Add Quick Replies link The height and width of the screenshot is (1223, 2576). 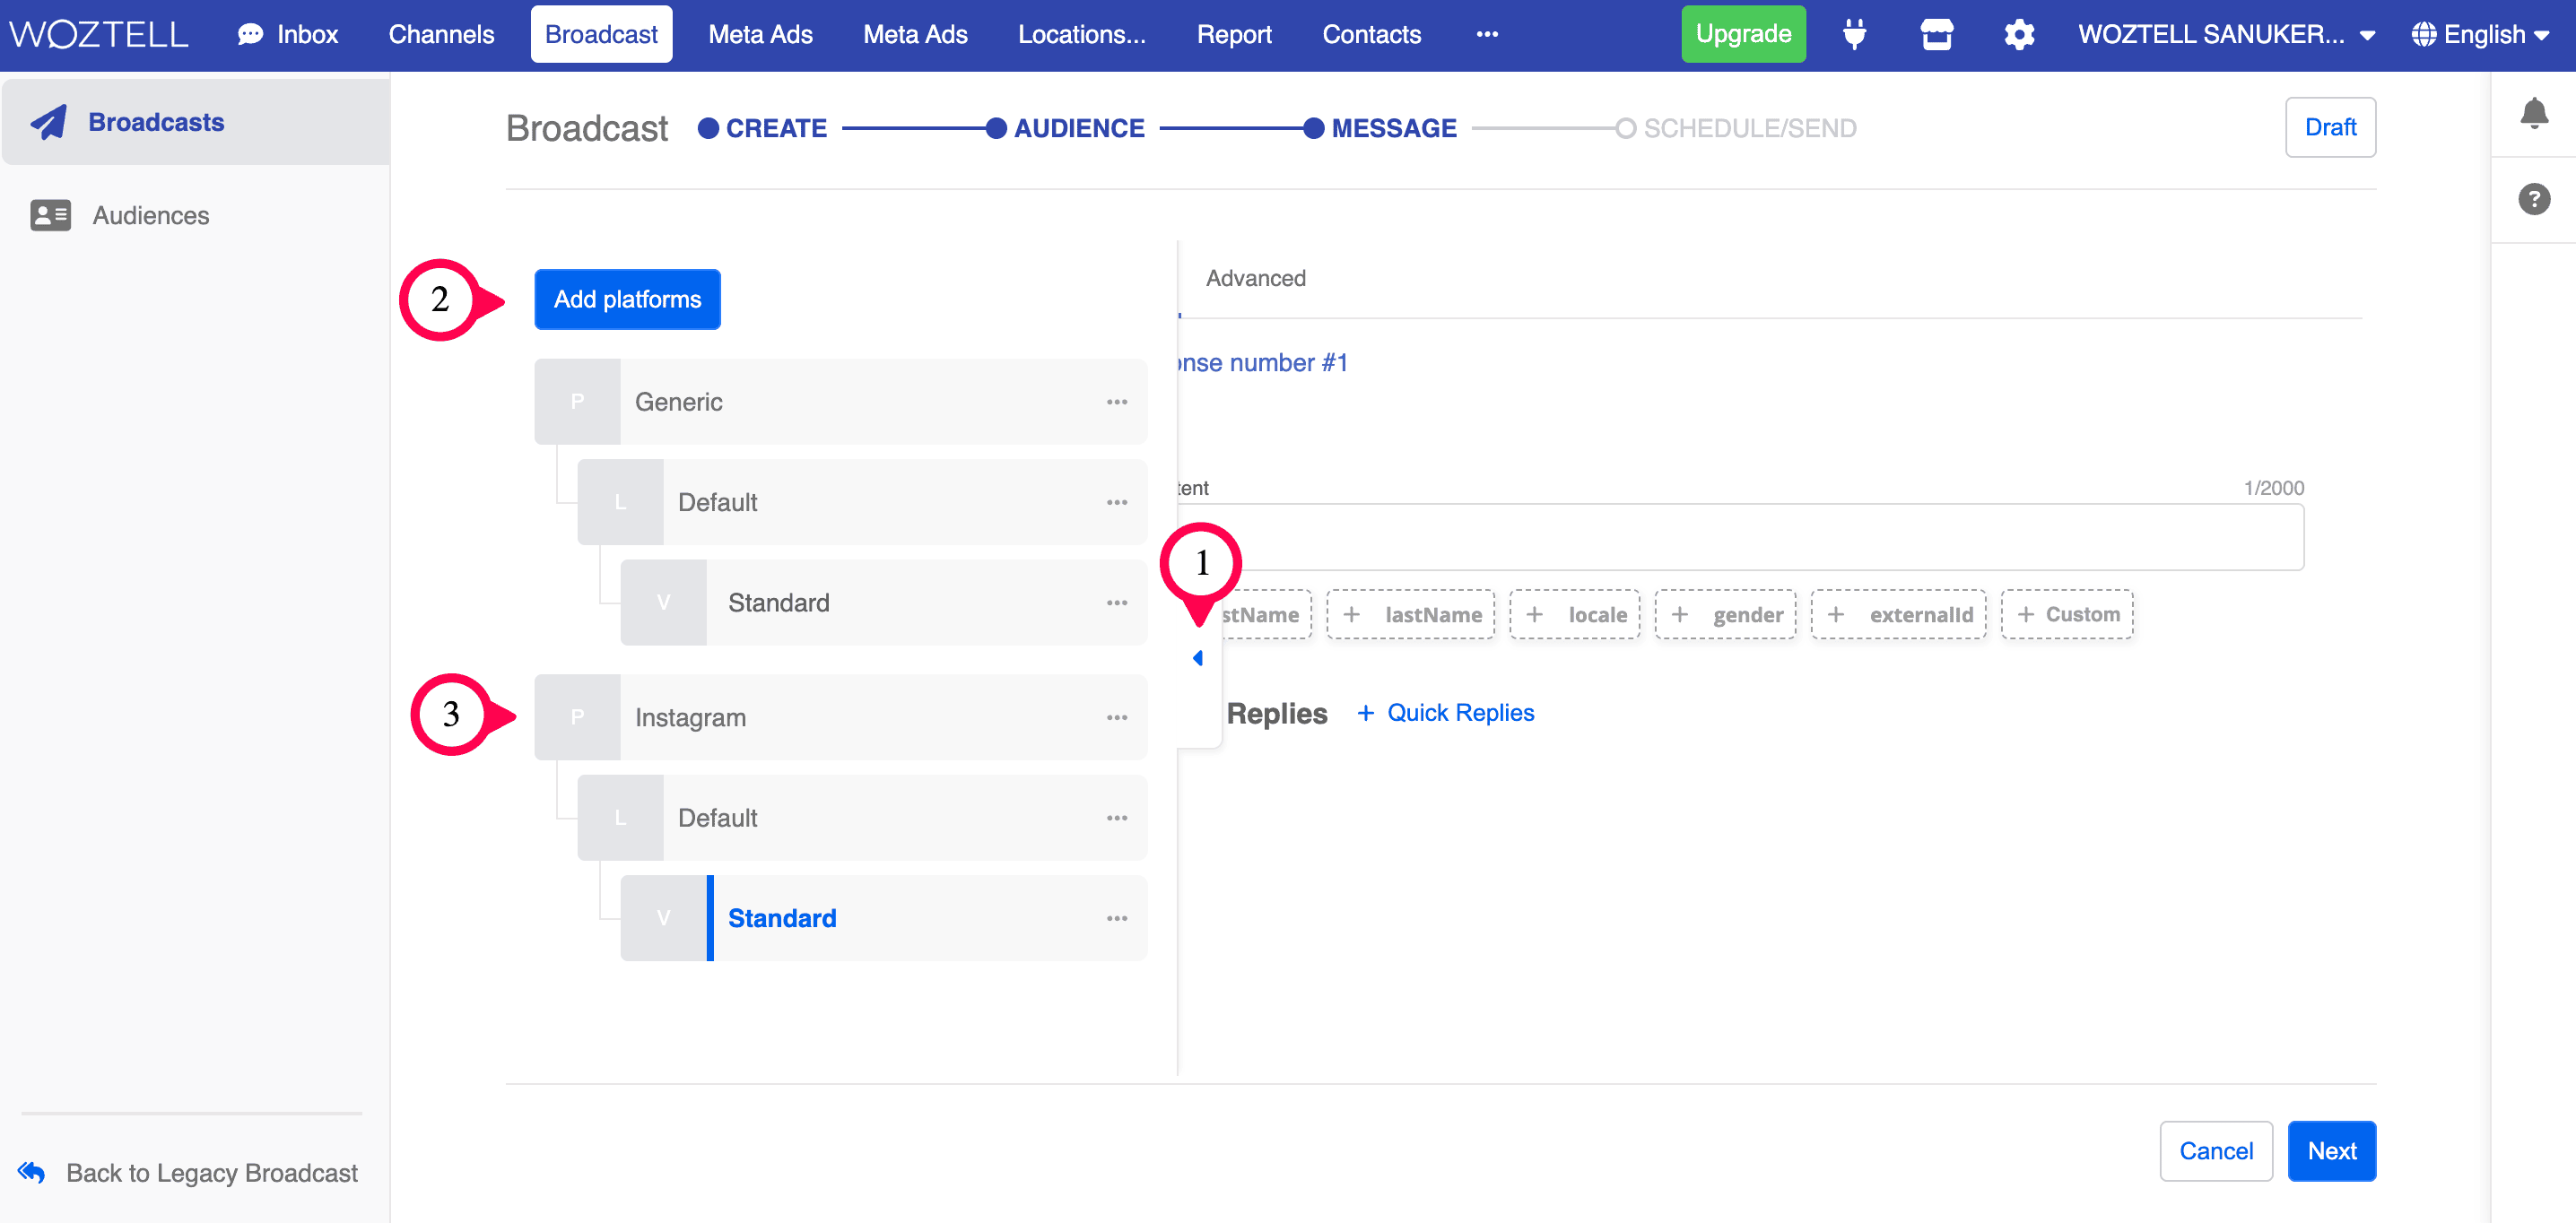(x=1445, y=713)
